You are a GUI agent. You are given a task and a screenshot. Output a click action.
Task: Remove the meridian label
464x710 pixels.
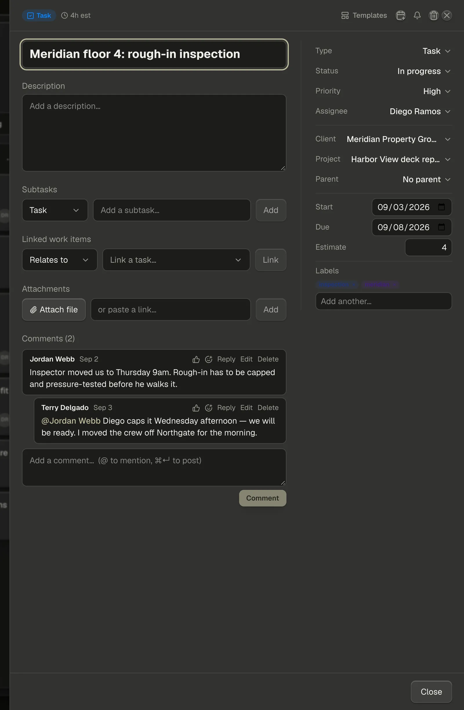394,285
